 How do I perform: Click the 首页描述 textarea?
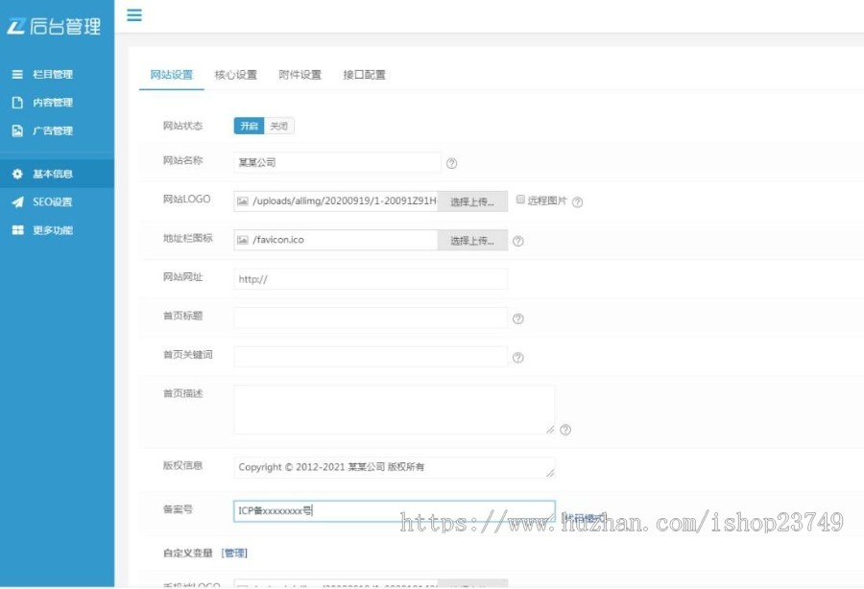pos(394,410)
